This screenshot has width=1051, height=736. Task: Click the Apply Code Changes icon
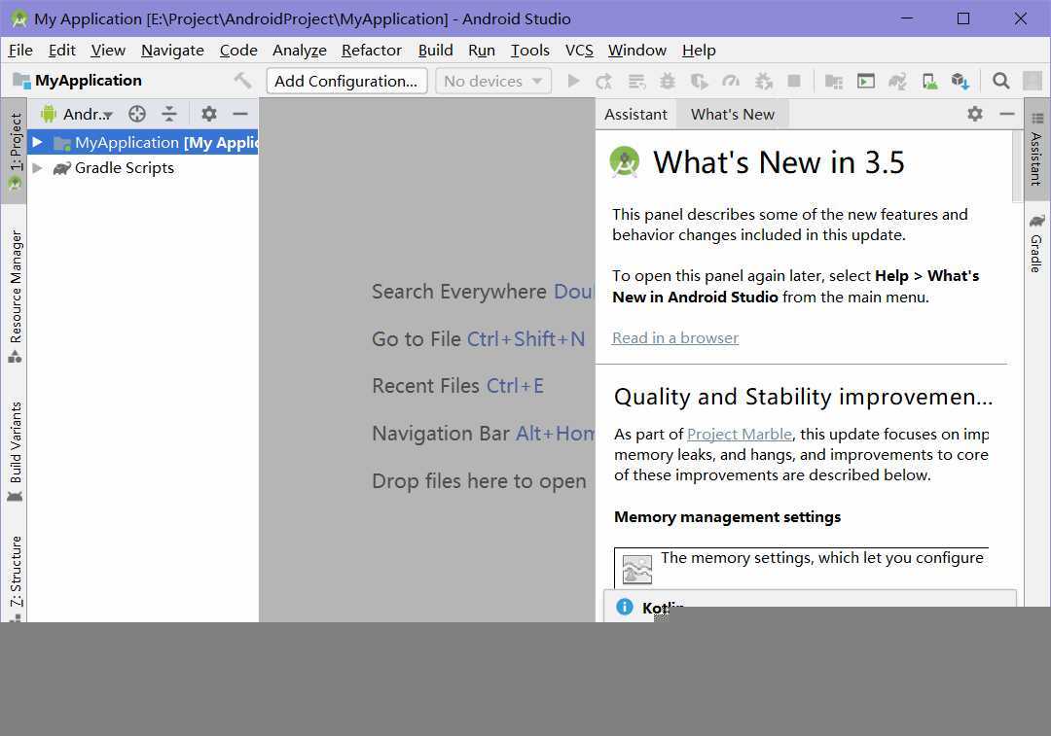coord(636,81)
